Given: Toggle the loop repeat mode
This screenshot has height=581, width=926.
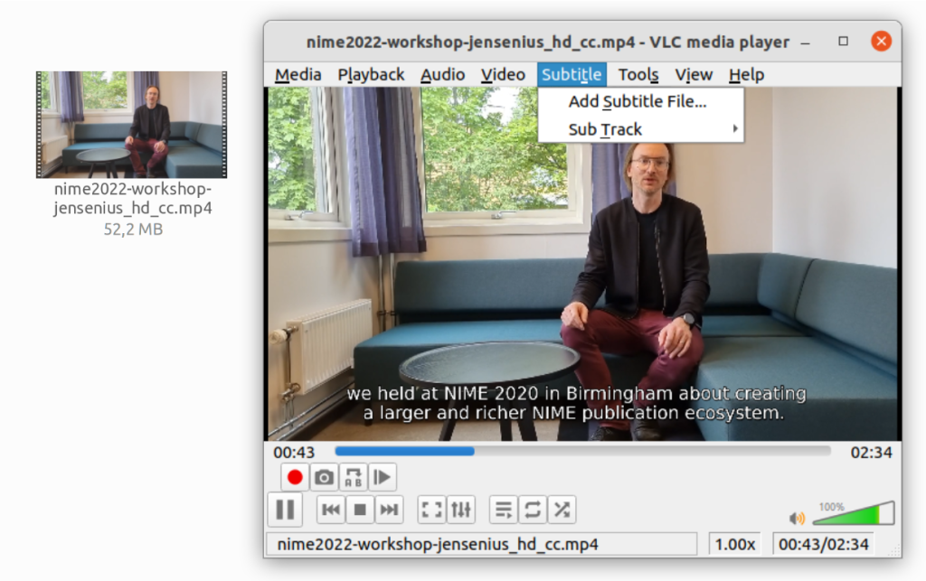Looking at the screenshot, I should 533,510.
